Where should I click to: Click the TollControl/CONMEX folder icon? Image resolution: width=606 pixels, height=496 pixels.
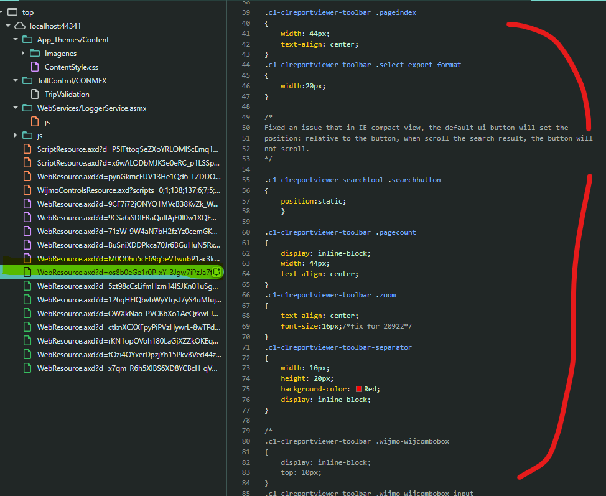[x=27, y=80]
